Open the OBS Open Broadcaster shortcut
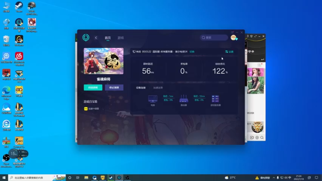The height and width of the screenshot is (181, 322). [x=6, y=160]
